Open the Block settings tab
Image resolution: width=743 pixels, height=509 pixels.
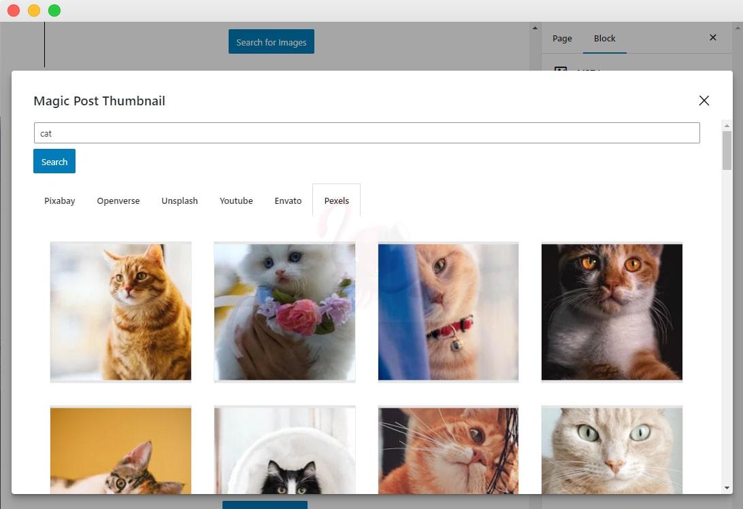[605, 38]
